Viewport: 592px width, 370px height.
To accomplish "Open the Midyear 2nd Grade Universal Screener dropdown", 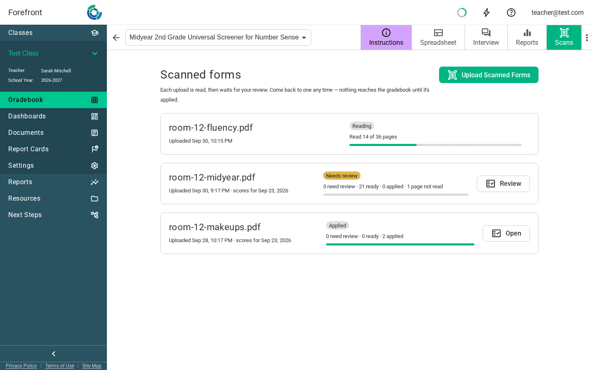I will point(218,37).
